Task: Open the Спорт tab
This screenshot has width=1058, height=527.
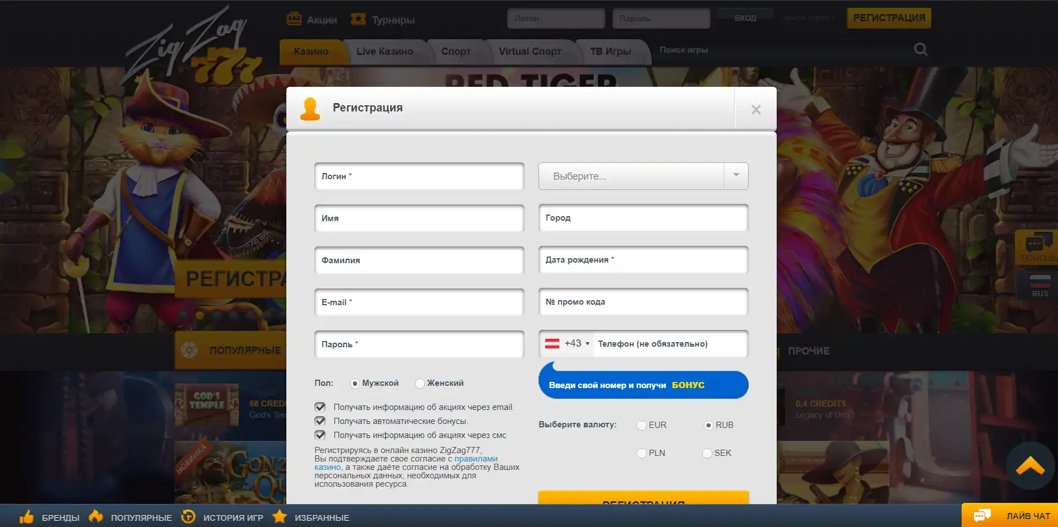Action: tap(456, 52)
